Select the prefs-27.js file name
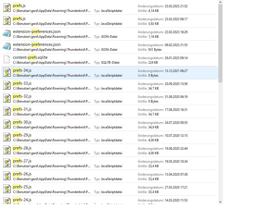 click(x=22, y=161)
